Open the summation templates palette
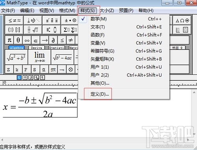Viewport: 197px width, 150px height. (70, 30)
